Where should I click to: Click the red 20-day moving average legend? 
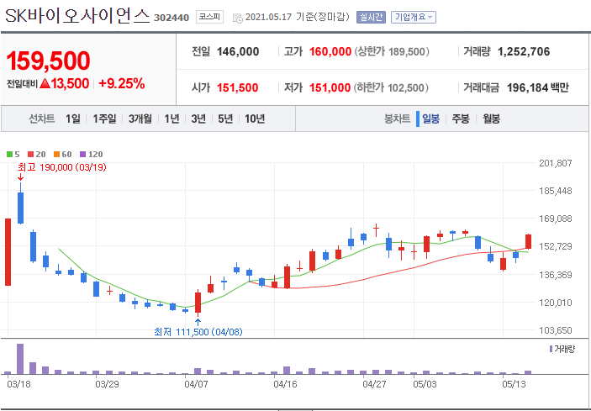[36, 154]
